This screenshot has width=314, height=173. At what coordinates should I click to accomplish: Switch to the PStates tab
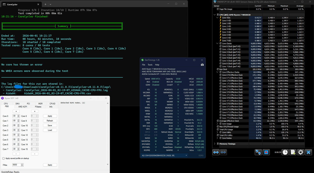(x=38, y=107)
